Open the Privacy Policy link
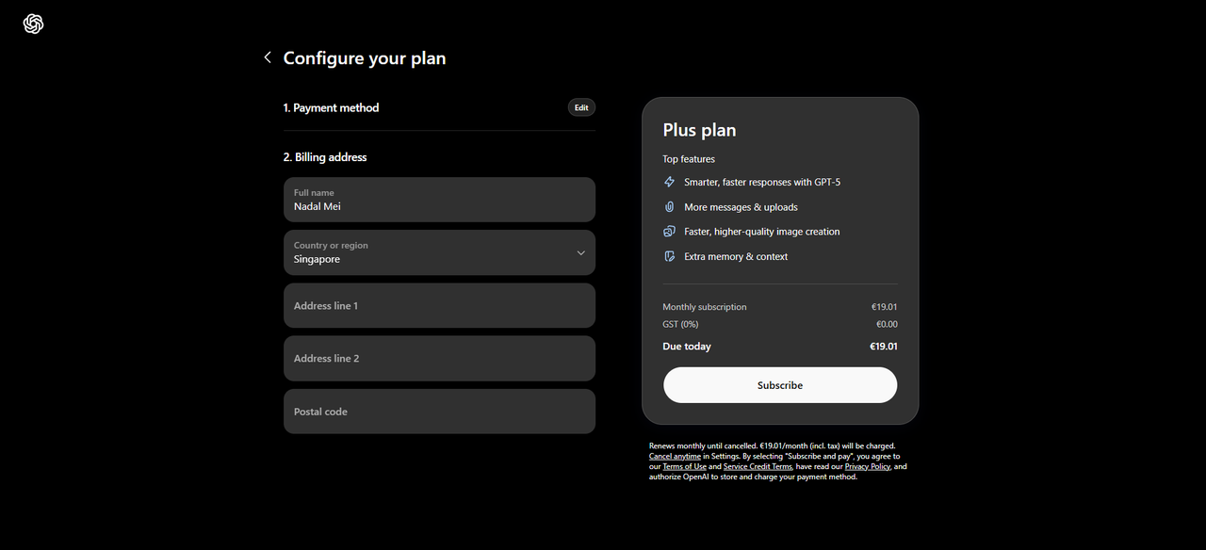The height and width of the screenshot is (550, 1206). pyautogui.click(x=868, y=466)
